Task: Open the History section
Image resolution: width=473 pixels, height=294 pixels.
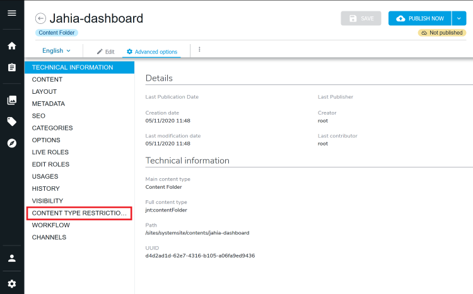Action: (79, 189)
